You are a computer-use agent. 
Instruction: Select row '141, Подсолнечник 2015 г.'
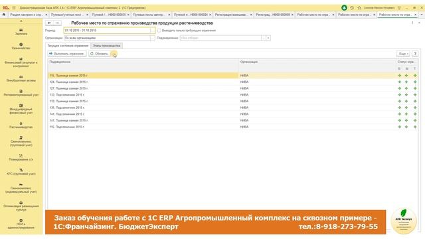(232, 114)
